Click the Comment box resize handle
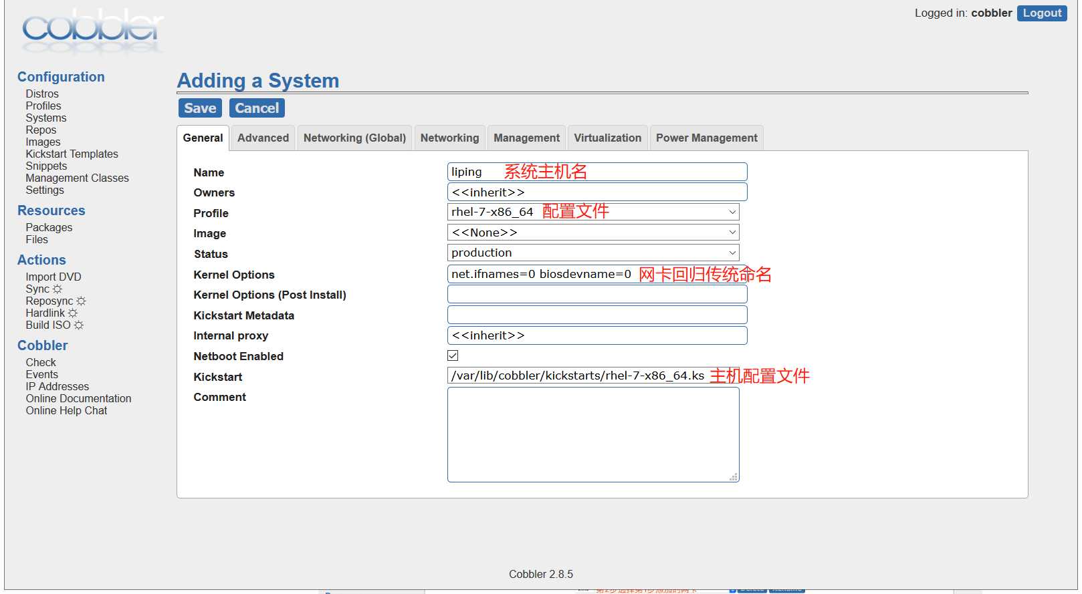Screen dimensions: 1082x594 734,476
